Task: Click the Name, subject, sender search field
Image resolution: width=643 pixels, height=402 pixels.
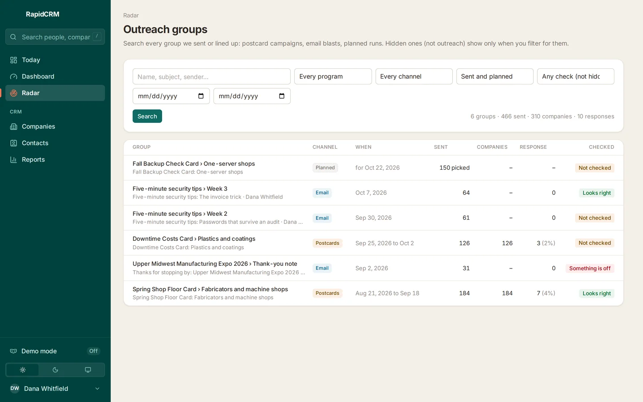Action: pyautogui.click(x=212, y=76)
